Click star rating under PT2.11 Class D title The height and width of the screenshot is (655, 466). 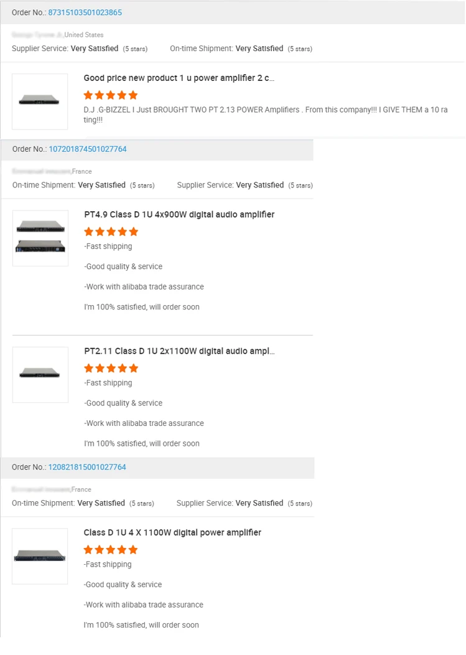(x=111, y=368)
